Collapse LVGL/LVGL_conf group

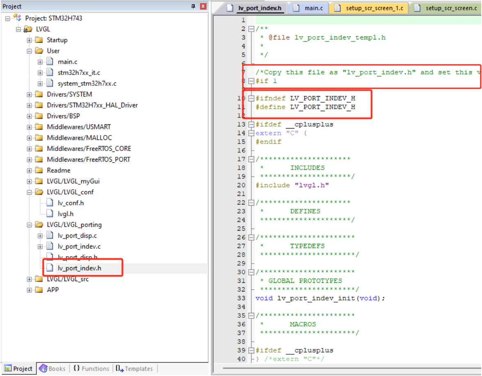pos(29,192)
